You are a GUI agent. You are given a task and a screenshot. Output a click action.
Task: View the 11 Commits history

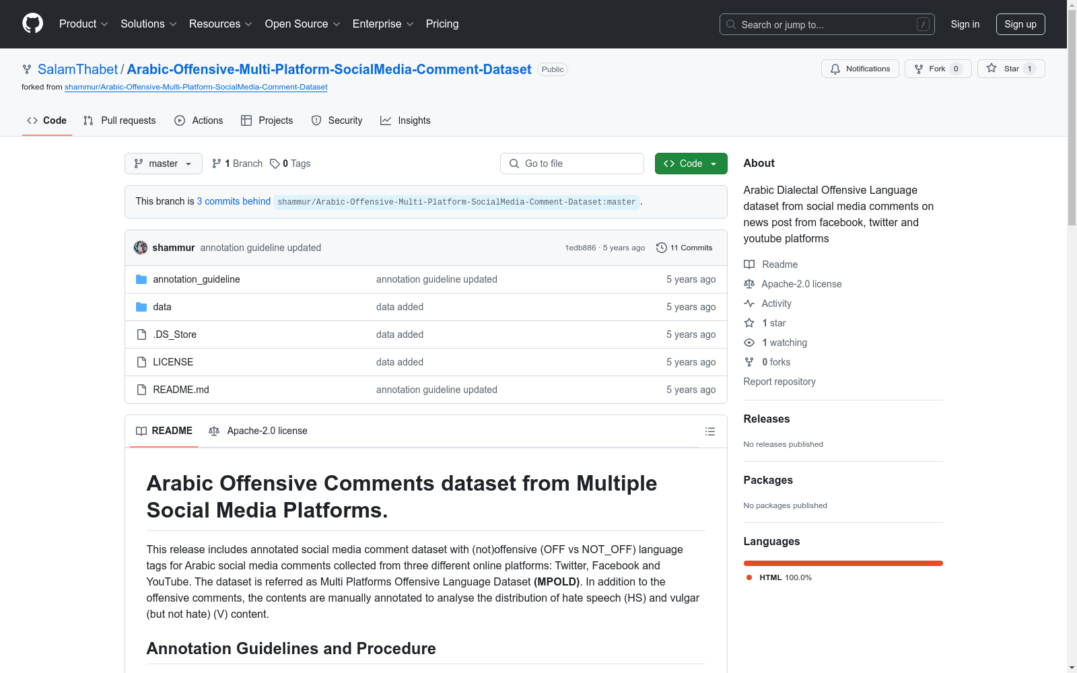(685, 248)
